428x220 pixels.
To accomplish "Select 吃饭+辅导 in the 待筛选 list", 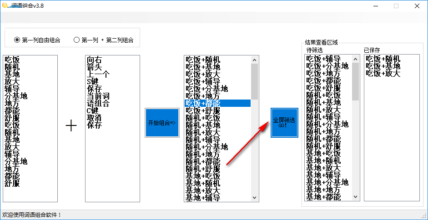I will 323,59.
